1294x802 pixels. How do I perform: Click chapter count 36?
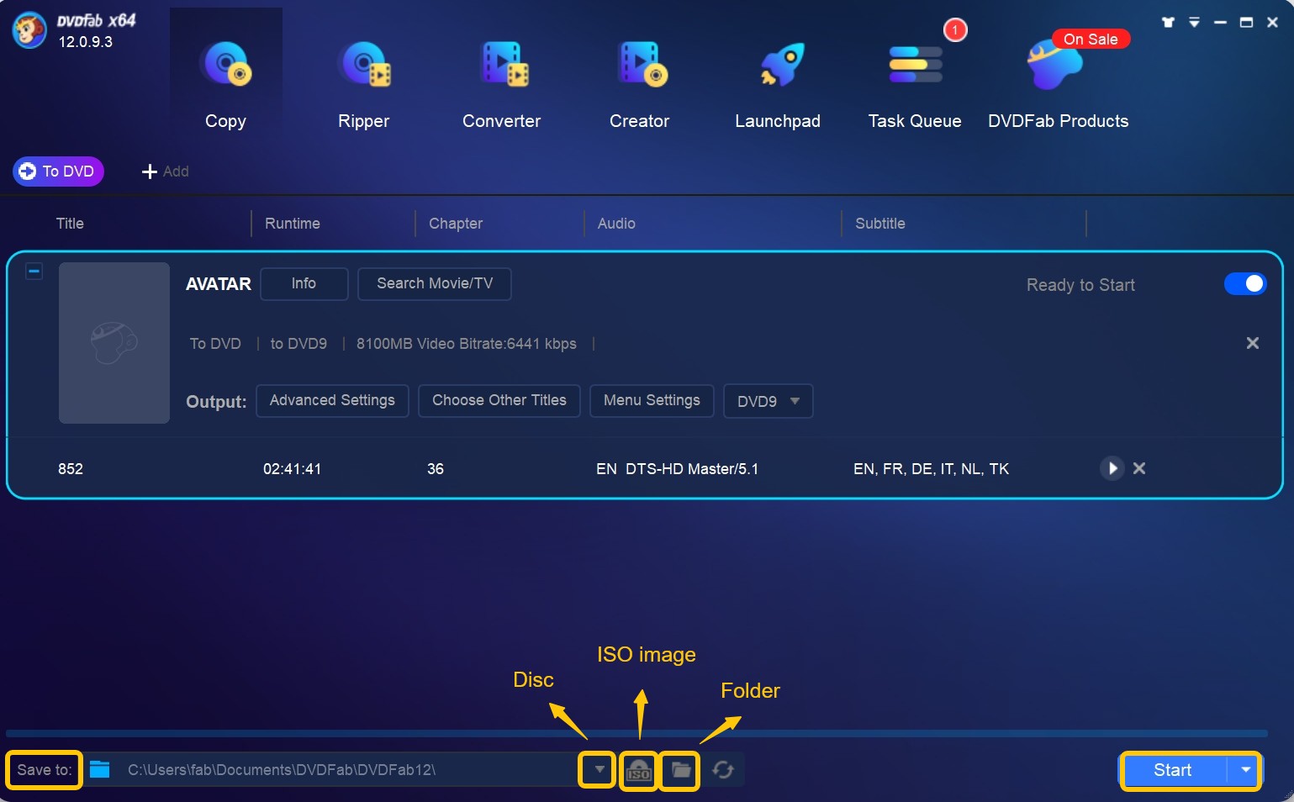click(436, 469)
